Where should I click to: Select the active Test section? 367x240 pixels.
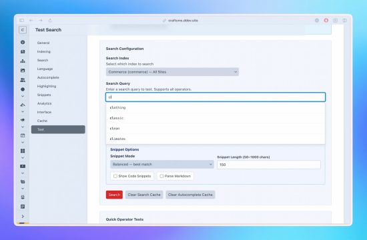58,129
